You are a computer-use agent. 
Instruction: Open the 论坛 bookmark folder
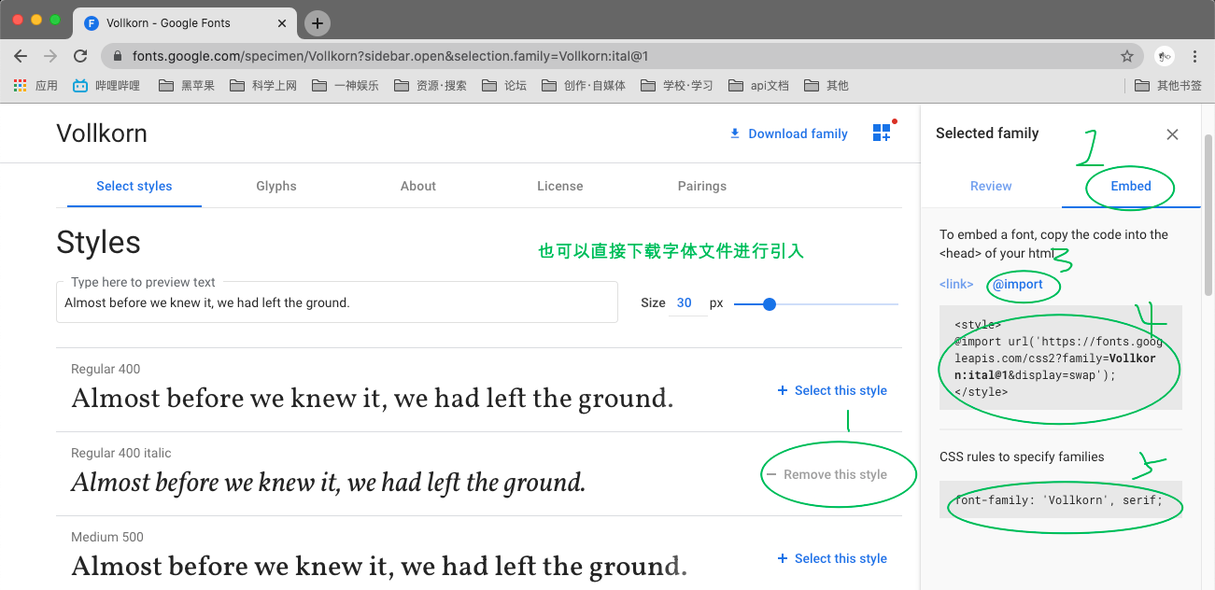point(504,86)
